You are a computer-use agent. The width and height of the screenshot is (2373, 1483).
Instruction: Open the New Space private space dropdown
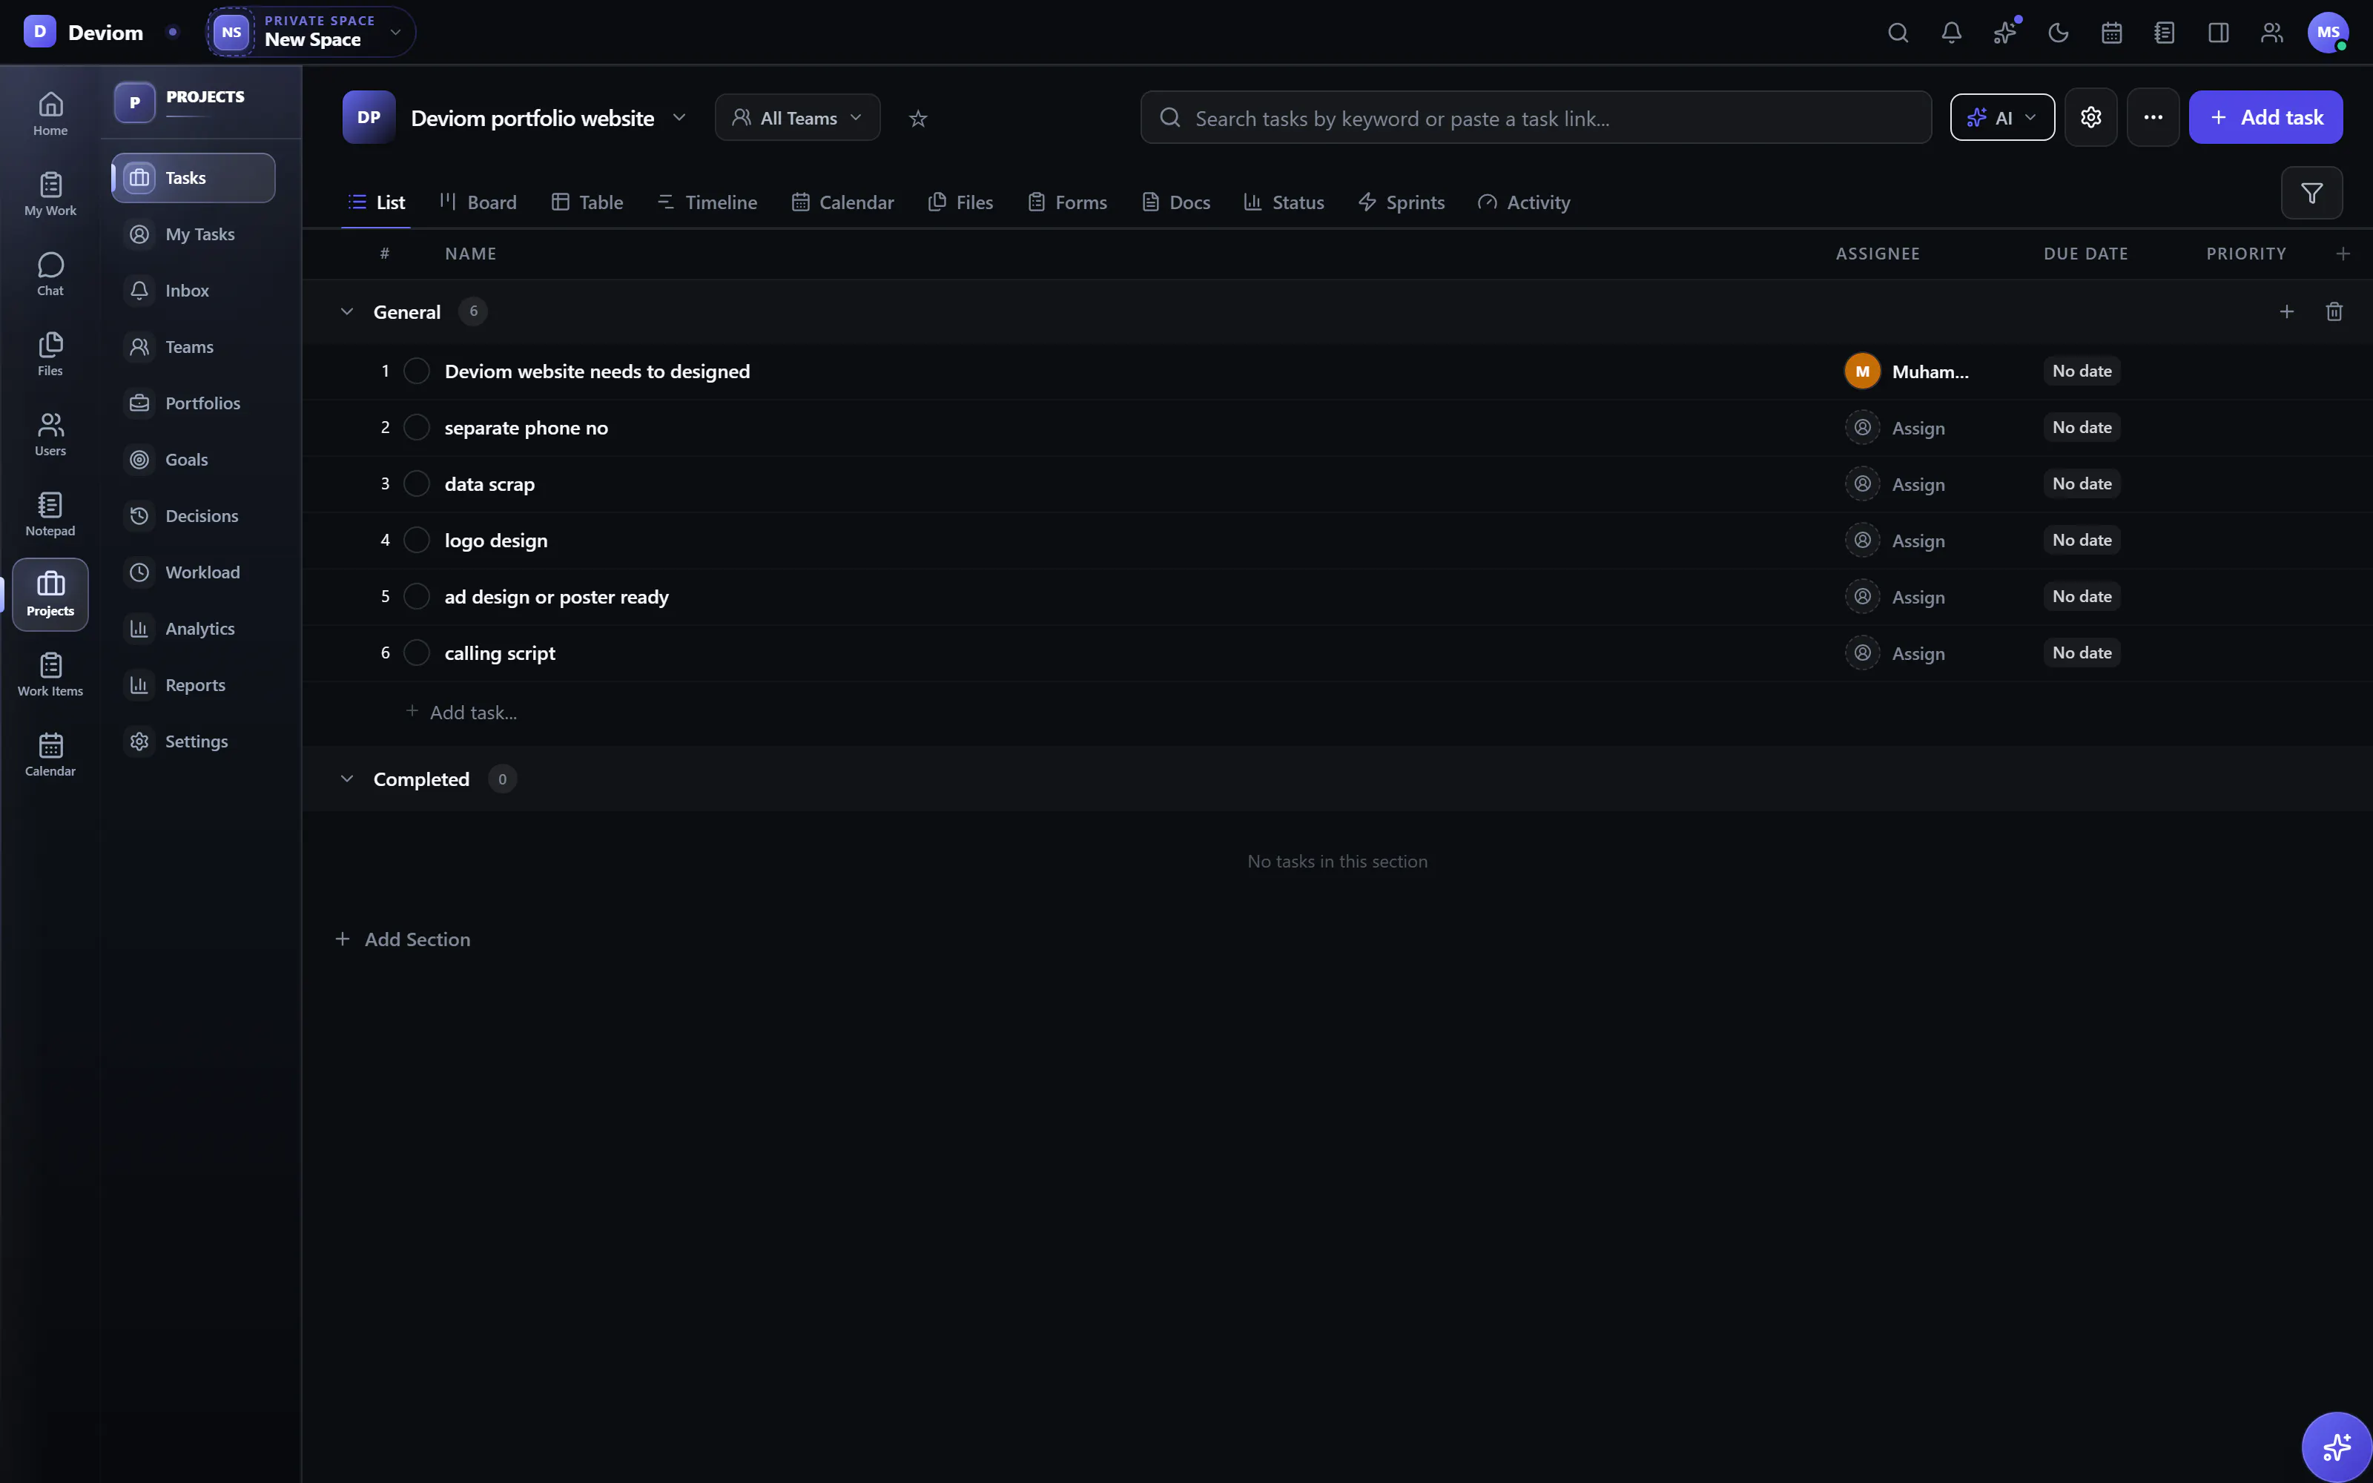point(310,33)
